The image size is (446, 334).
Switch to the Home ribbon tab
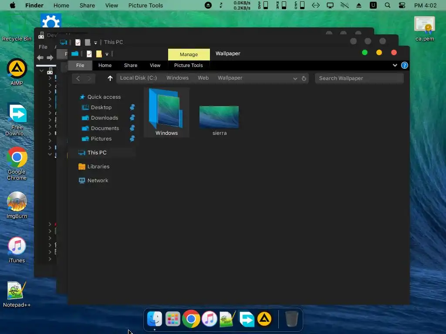(105, 65)
